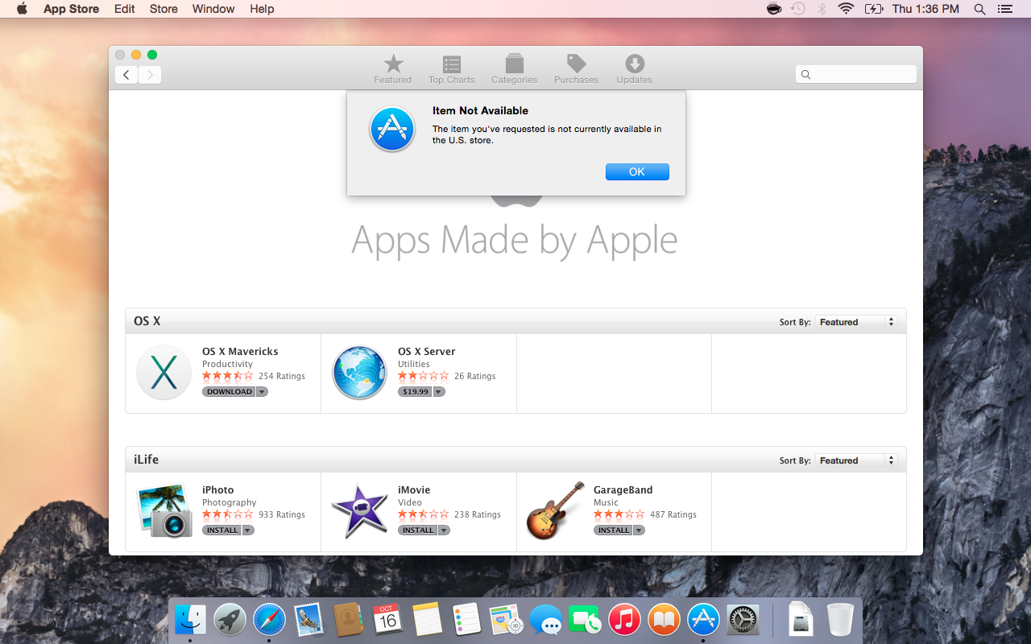
Task: Click the GarageBand title text
Action: (623, 490)
